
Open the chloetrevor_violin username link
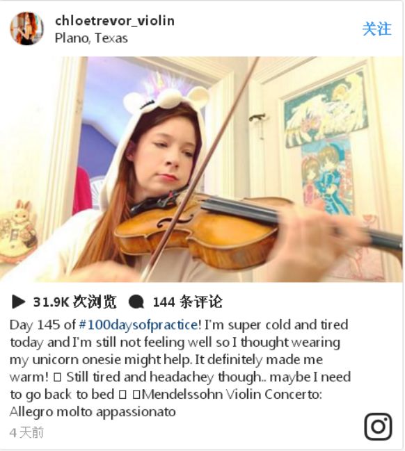(x=115, y=21)
